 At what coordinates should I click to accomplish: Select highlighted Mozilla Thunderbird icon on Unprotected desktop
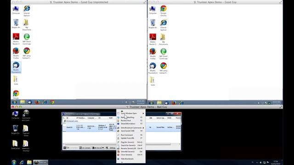pos(16,67)
